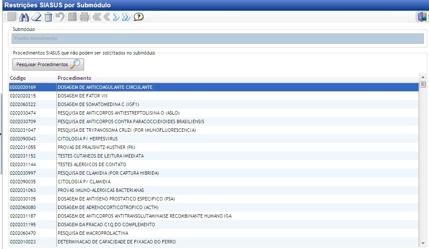Image resolution: width=429 pixels, height=249 pixels.
Task: Go to last record double-right arrow
Action: (126, 17)
